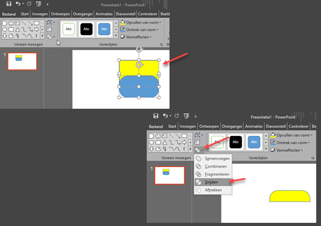Screen dimensions: 321x226
Task: Choose Samenvoegen from merge shapes menu
Action: 213,159
